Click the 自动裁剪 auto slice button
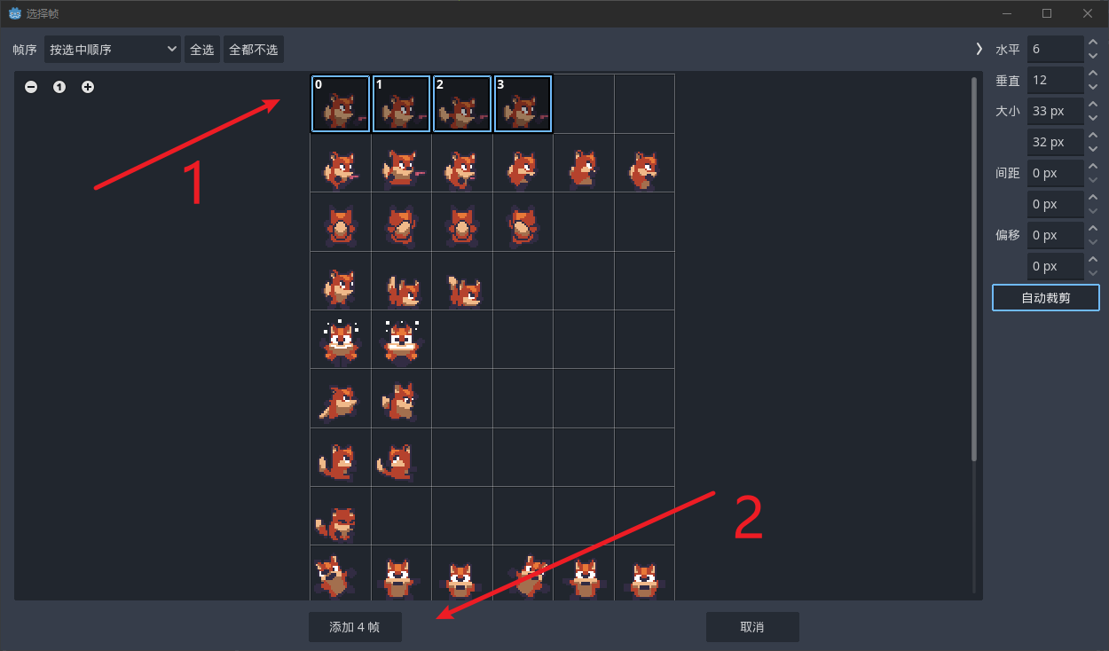The image size is (1109, 651). (x=1046, y=298)
